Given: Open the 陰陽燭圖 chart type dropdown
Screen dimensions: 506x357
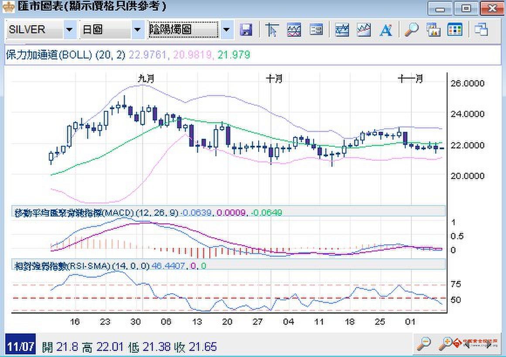Looking at the screenshot, I should pyautogui.click(x=226, y=30).
